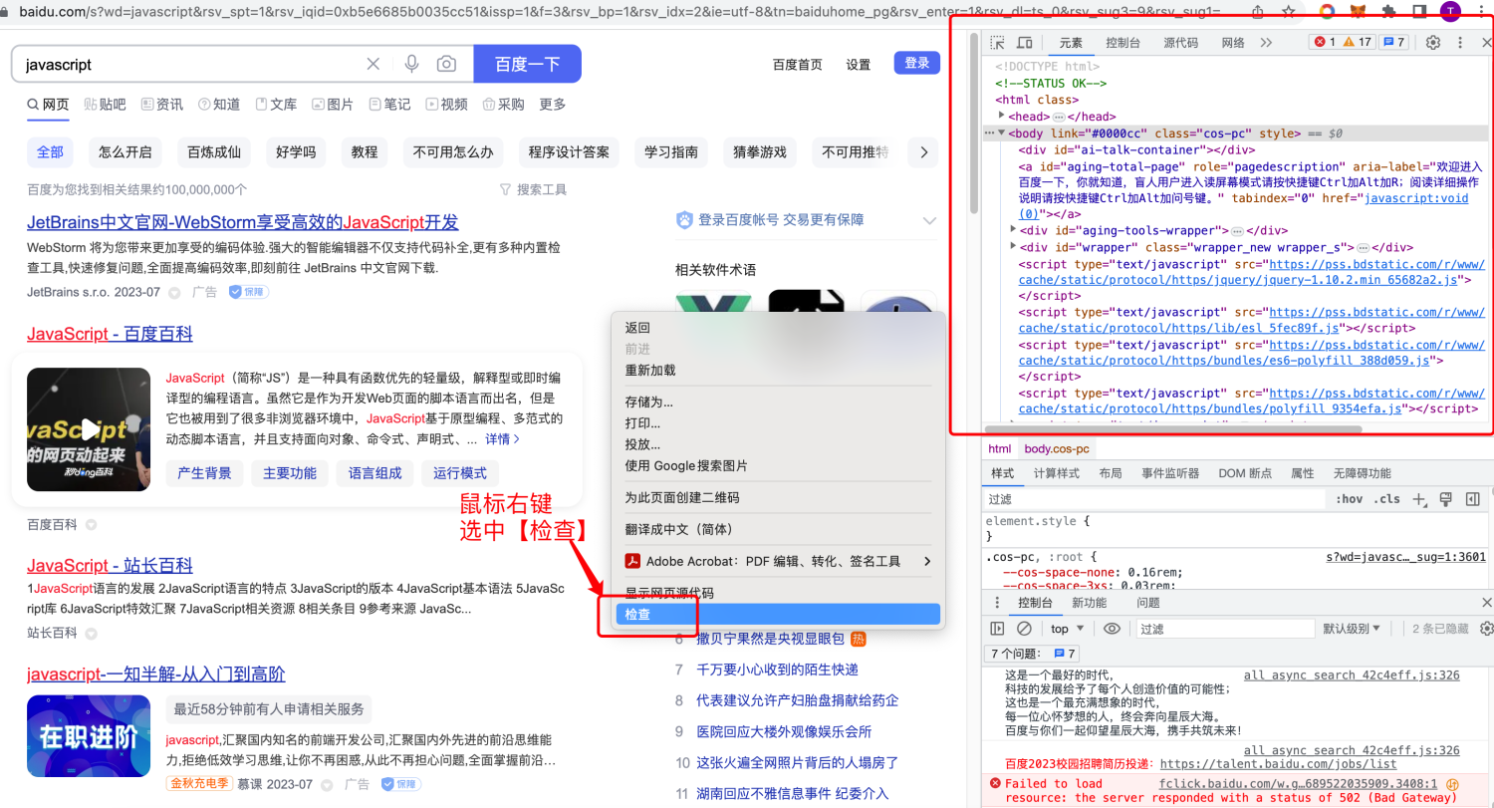Image resolution: width=1494 pixels, height=808 pixels.
Task: Expand the aging-tools-wrapper div node
Action: (1013, 230)
